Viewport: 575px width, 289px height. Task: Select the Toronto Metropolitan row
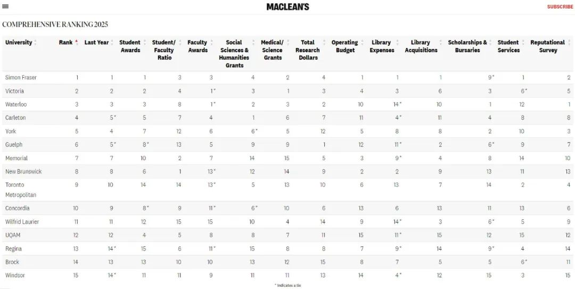[x=287, y=189]
